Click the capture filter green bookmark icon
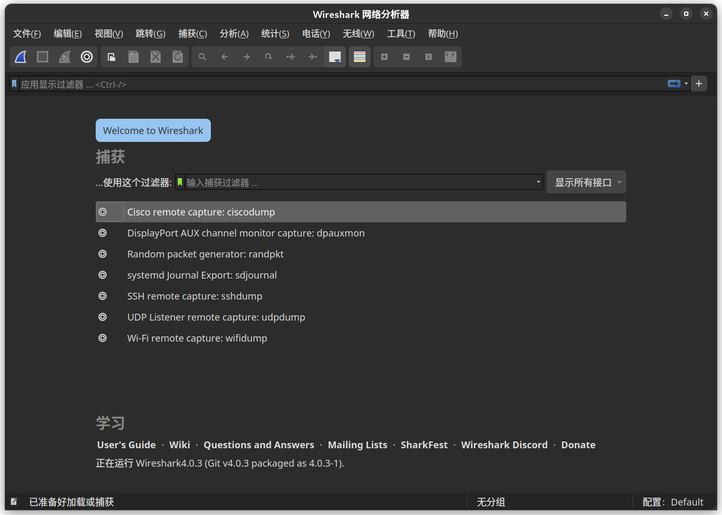The width and height of the screenshot is (722, 515). (180, 182)
